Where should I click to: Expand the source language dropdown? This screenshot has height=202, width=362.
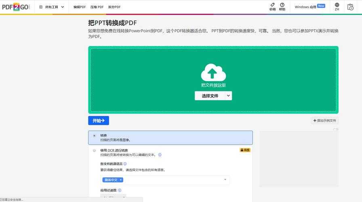pos(225,179)
